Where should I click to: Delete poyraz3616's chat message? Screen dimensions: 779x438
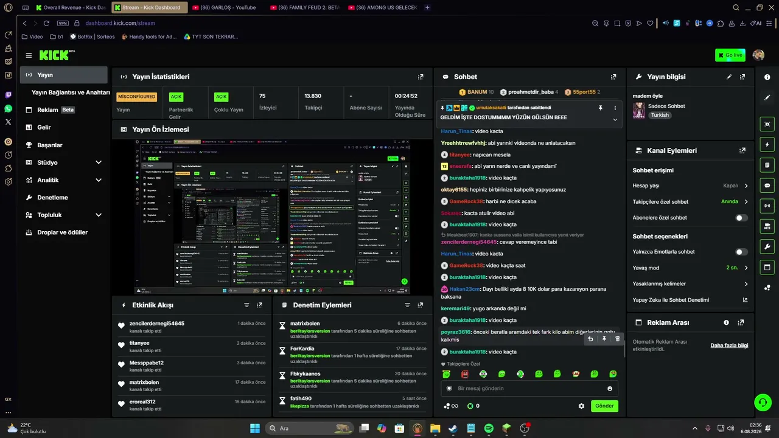coord(617,339)
